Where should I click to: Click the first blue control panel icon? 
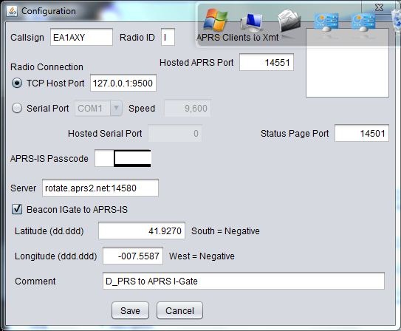tap(326, 22)
